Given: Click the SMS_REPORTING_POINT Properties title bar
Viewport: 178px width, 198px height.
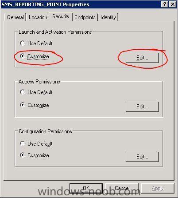Looking at the screenshot, I should [81, 4].
